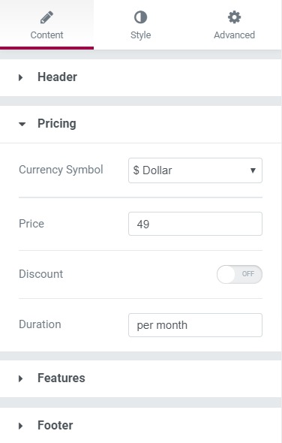Image resolution: width=282 pixels, height=443 pixels.
Task: Click the pencil icon on the Content tab
Action: 46,17
